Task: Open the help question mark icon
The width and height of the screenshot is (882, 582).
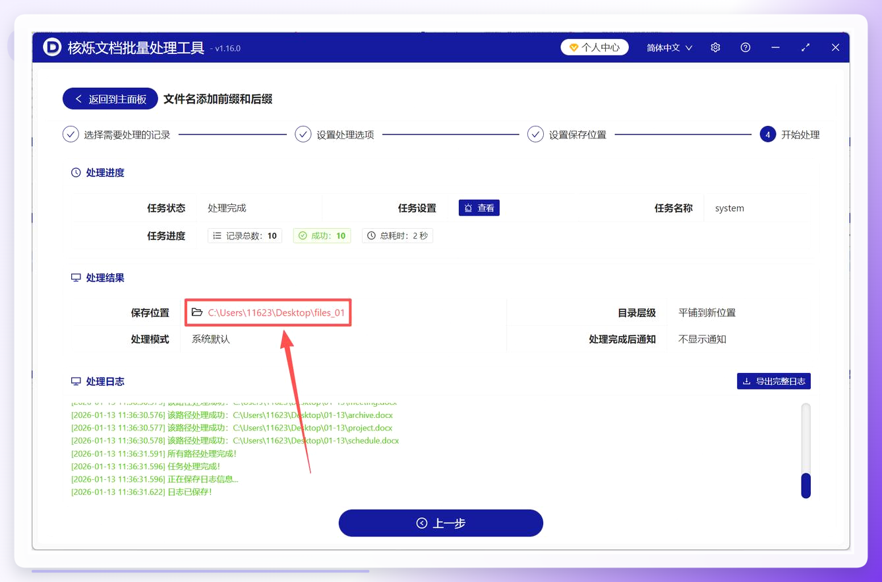Action: (746, 47)
